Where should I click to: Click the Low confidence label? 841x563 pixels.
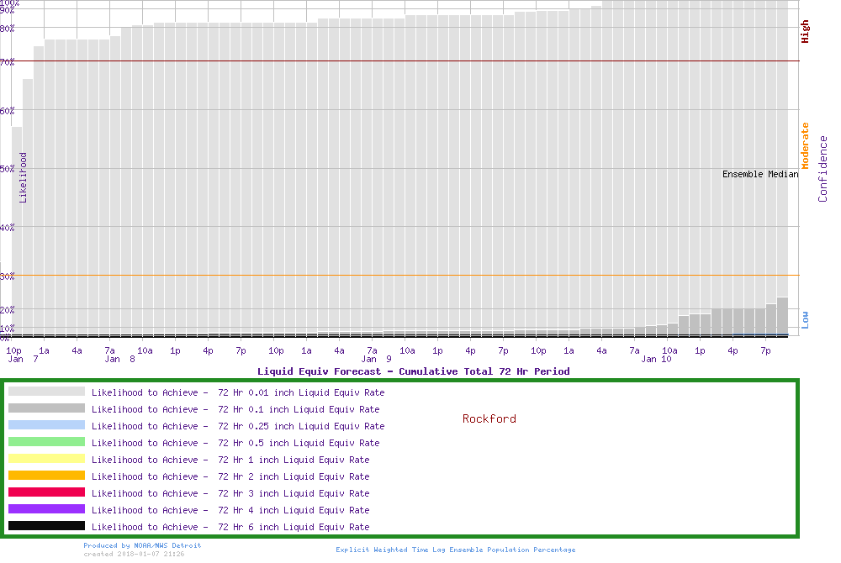pos(805,319)
